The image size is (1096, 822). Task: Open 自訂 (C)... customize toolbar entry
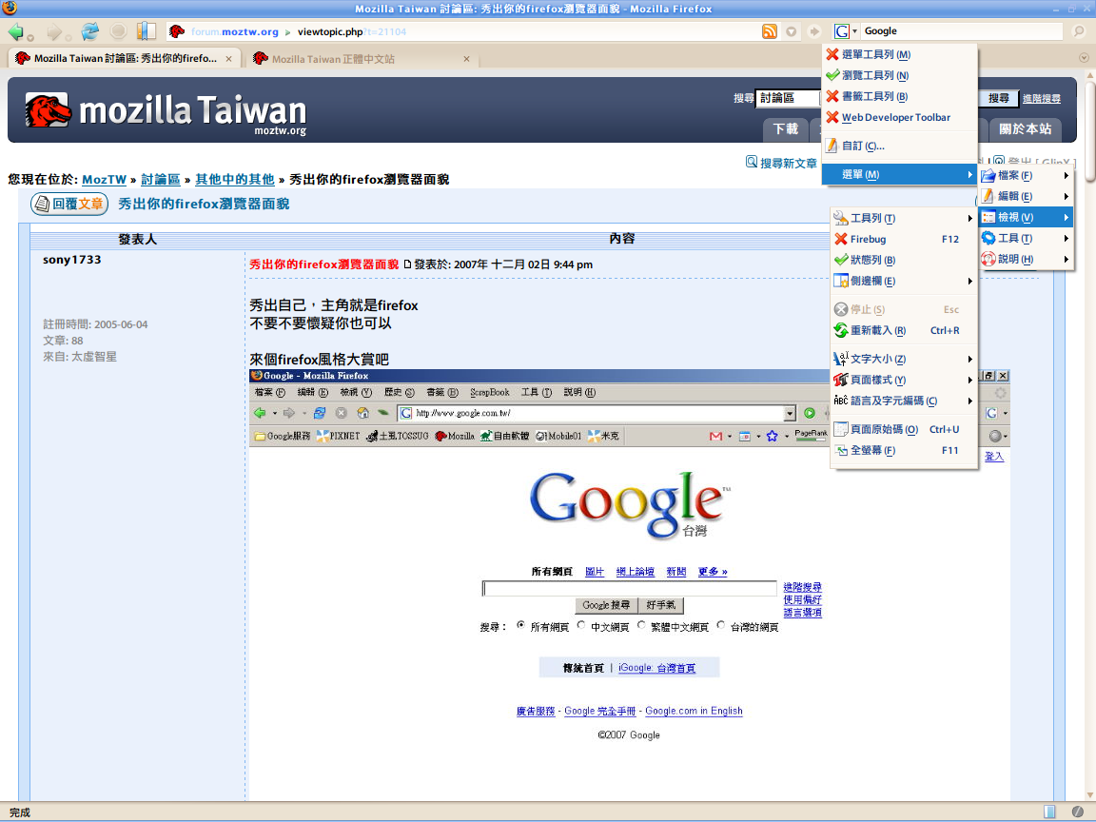tap(863, 146)
